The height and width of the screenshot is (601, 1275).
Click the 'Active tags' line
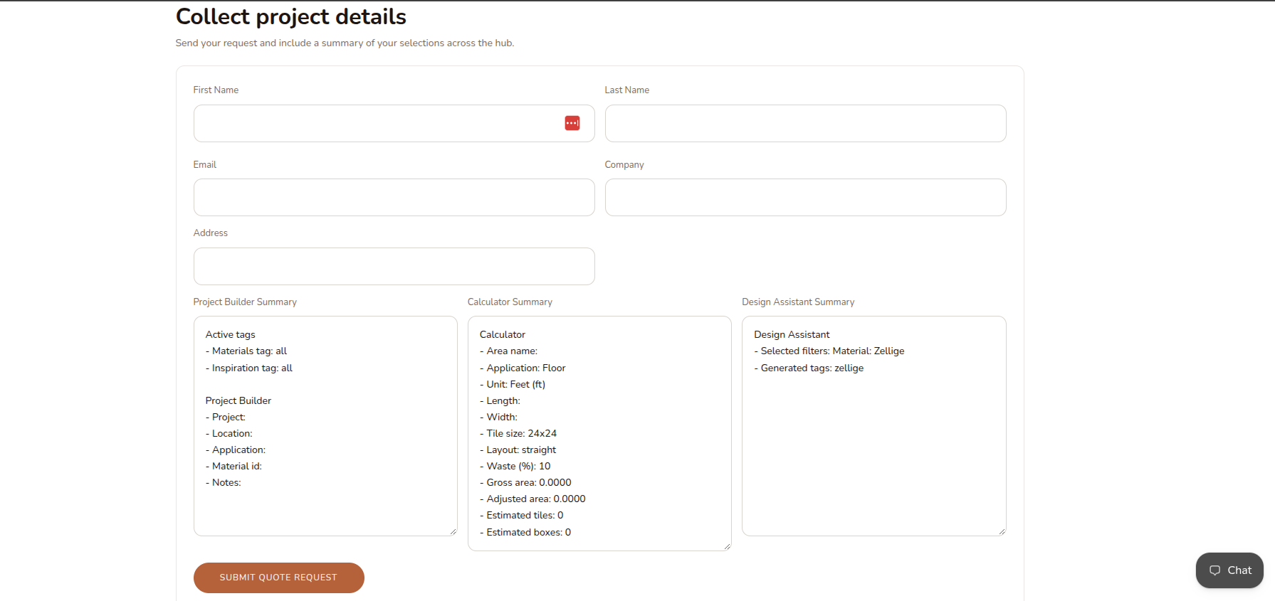(231, 335)
